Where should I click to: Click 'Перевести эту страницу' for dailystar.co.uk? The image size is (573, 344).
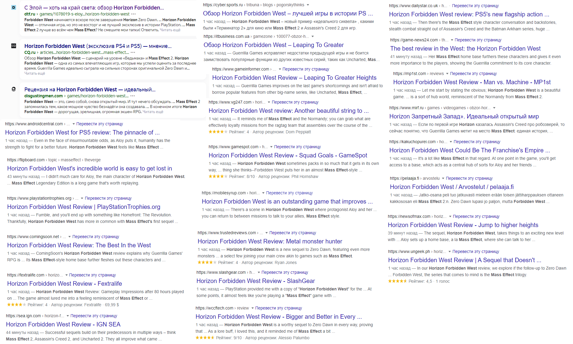475,6
